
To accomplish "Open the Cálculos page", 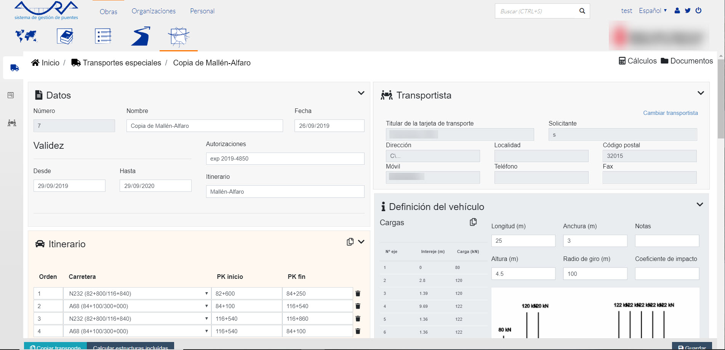I will click(x=637, y=61).
